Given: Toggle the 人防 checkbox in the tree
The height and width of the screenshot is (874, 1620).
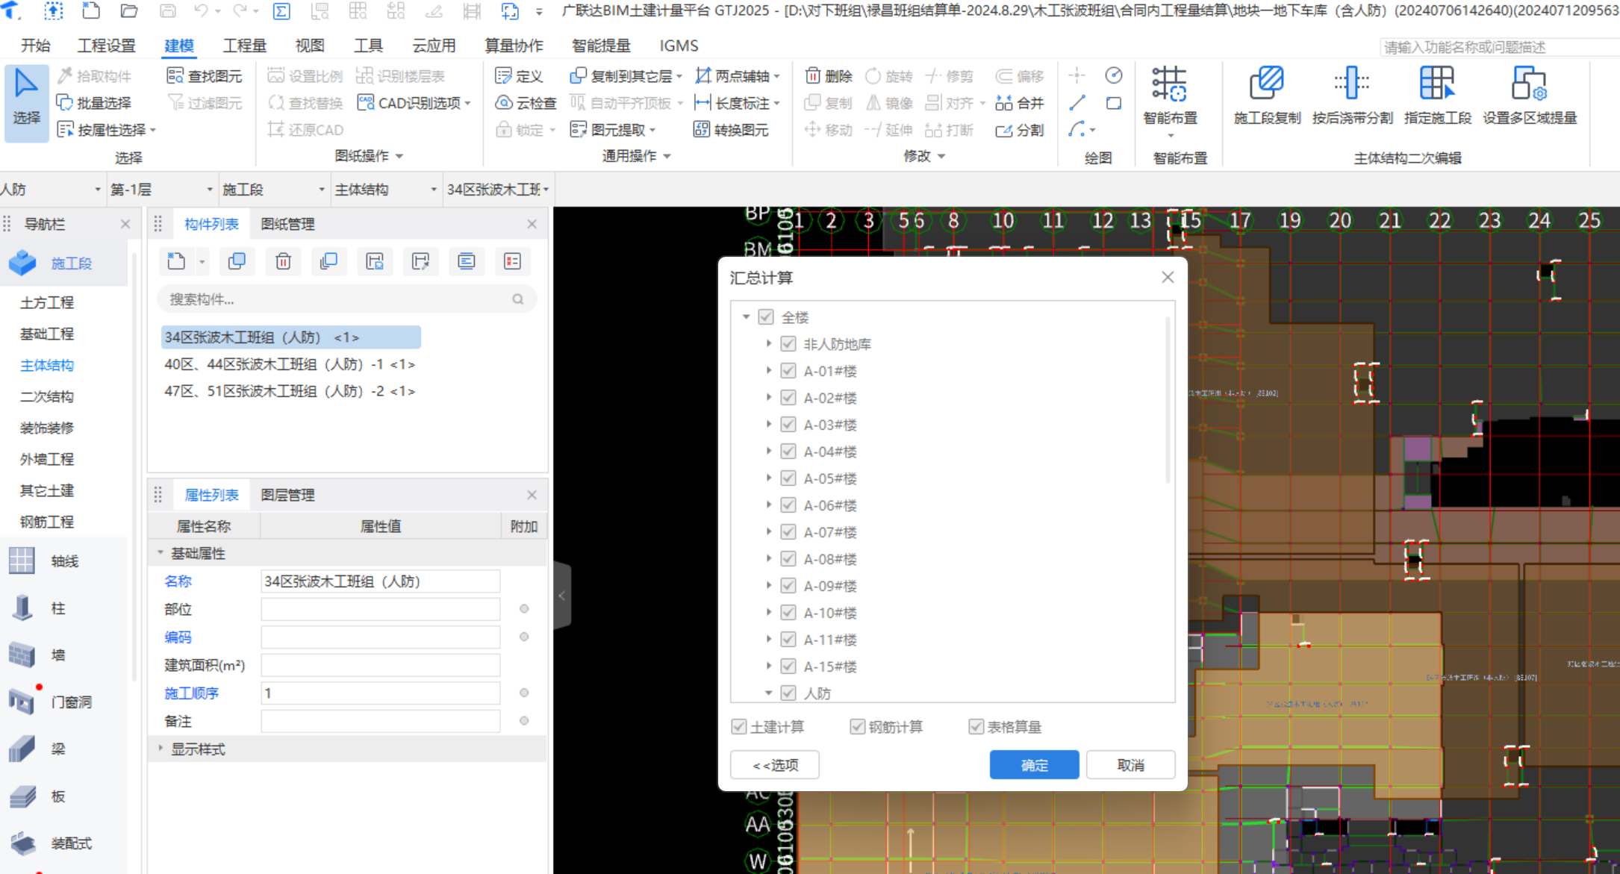Looking at the screenshot, I should [788, 693].
